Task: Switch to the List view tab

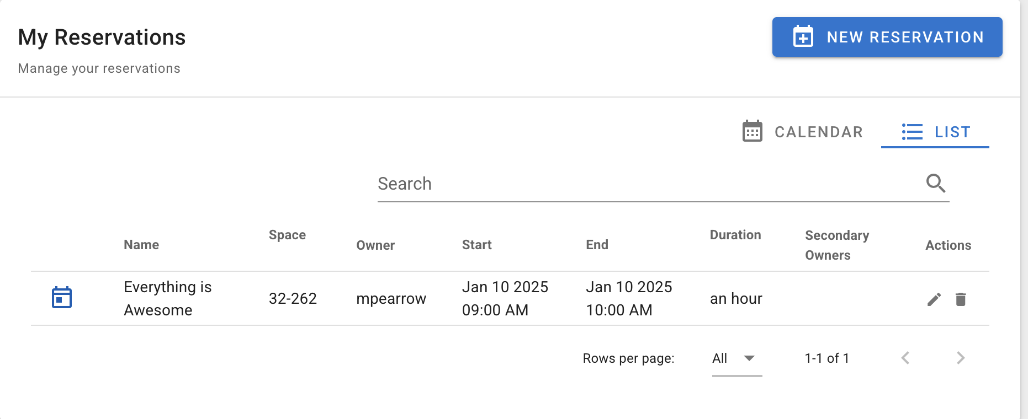Action: [x=935, y=132]
